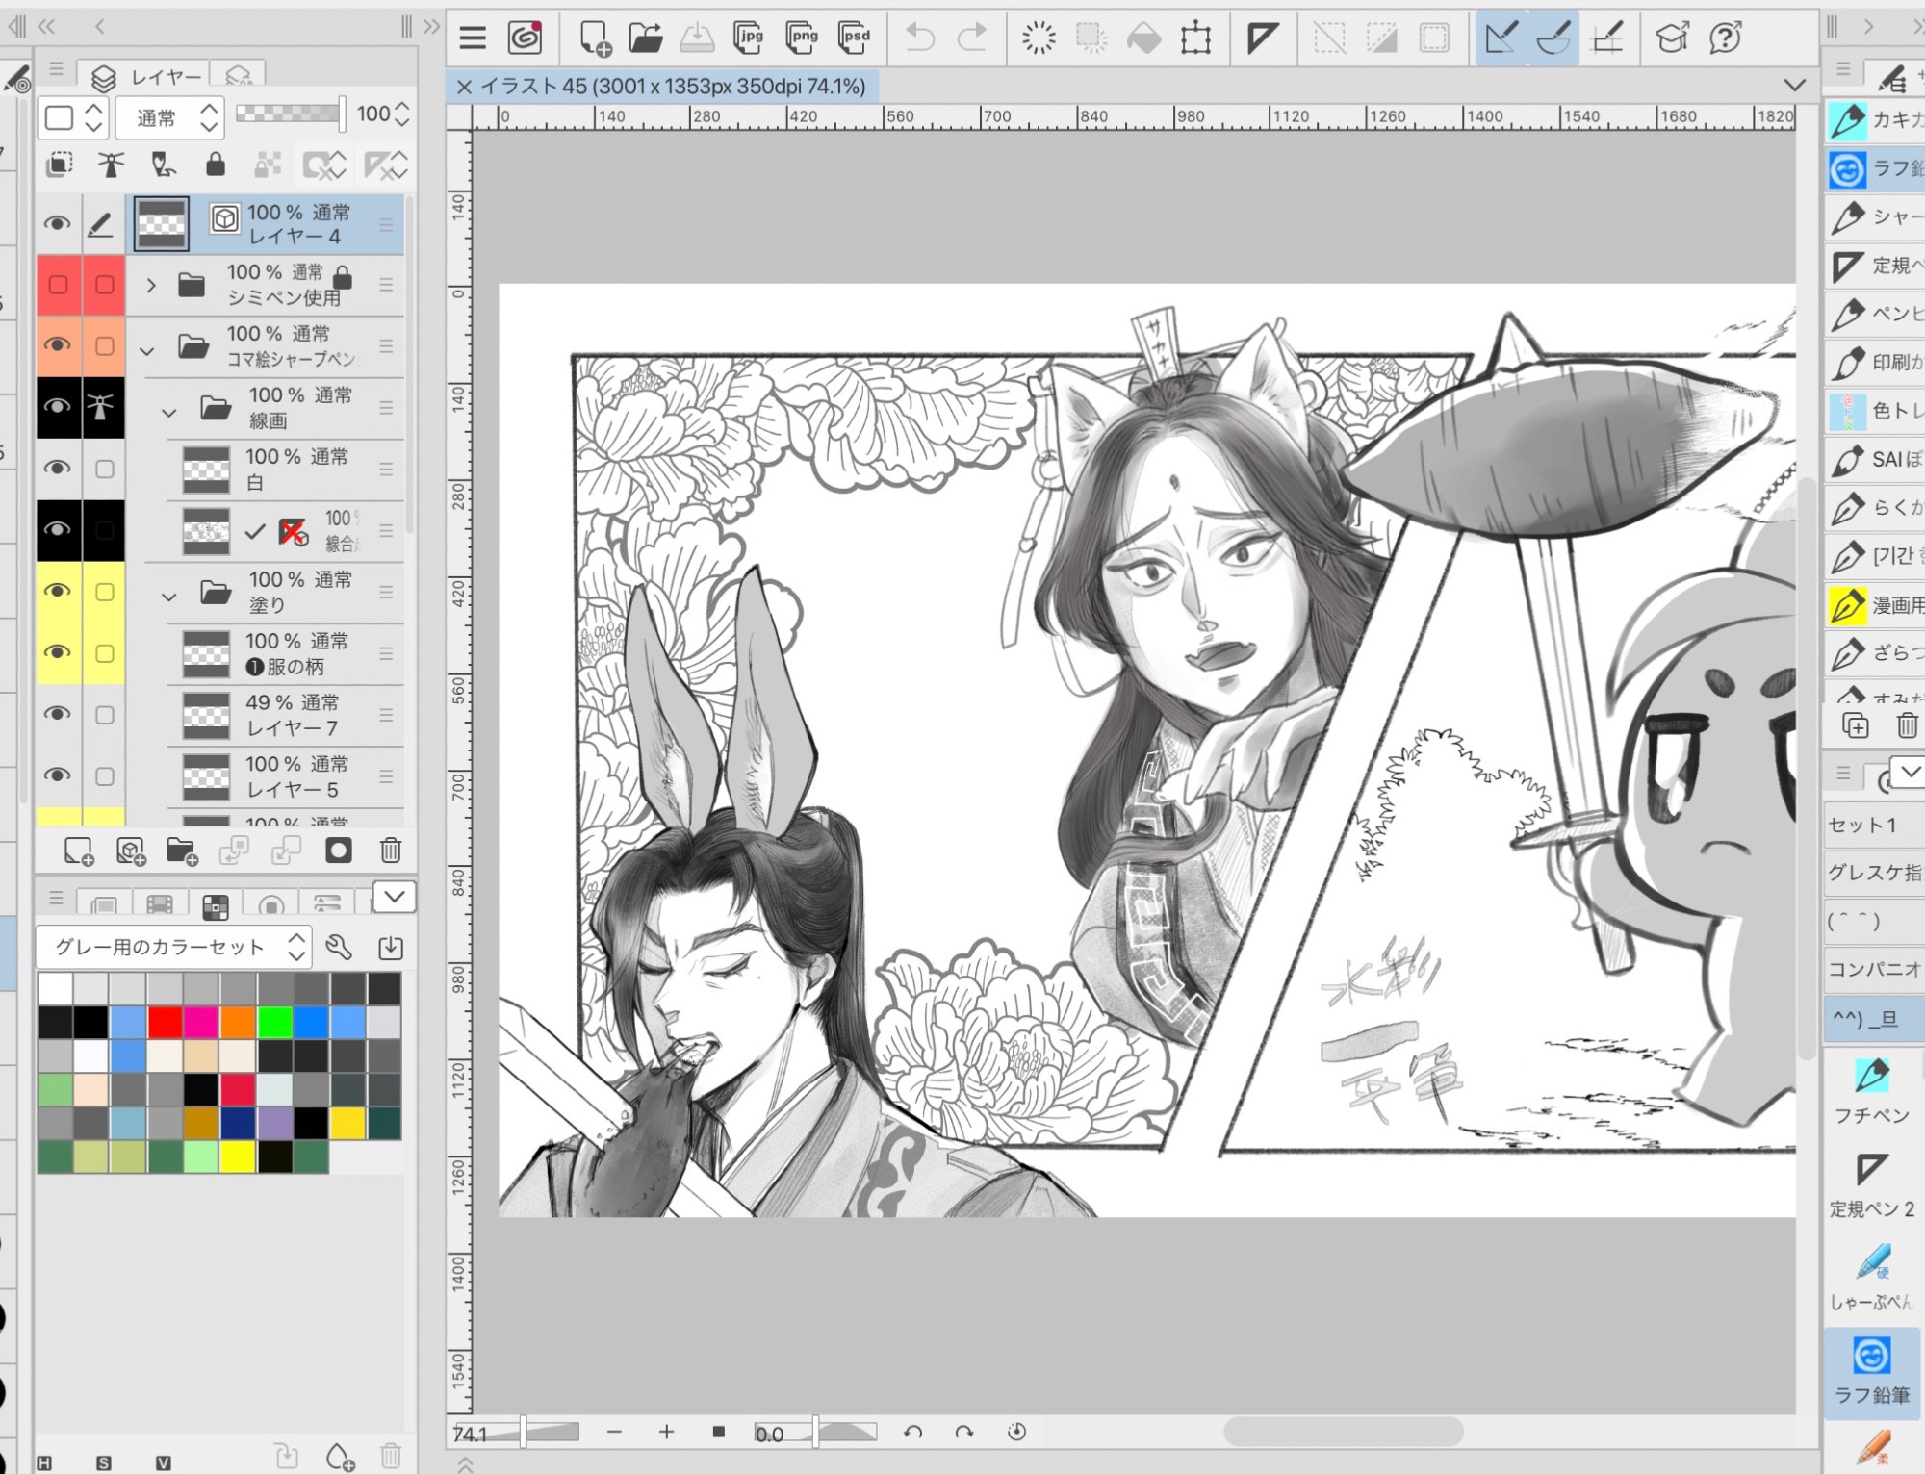
Task: Export as PSD
Action: (x=854, y=38)
